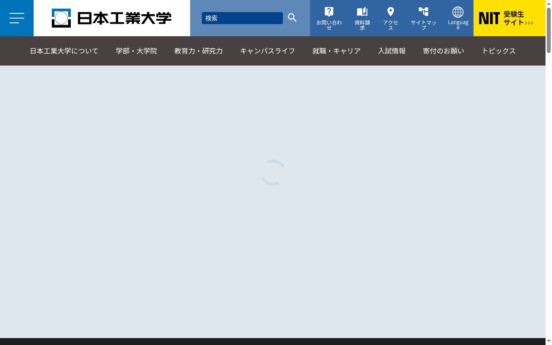
Task: Open トピックス menu
Action: click(499, 51)
